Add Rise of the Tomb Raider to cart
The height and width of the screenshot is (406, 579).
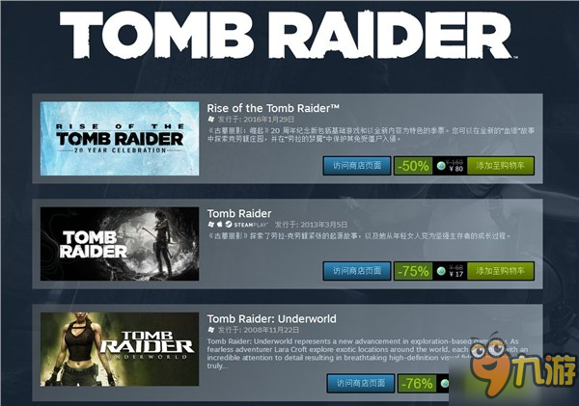point(500,166)
